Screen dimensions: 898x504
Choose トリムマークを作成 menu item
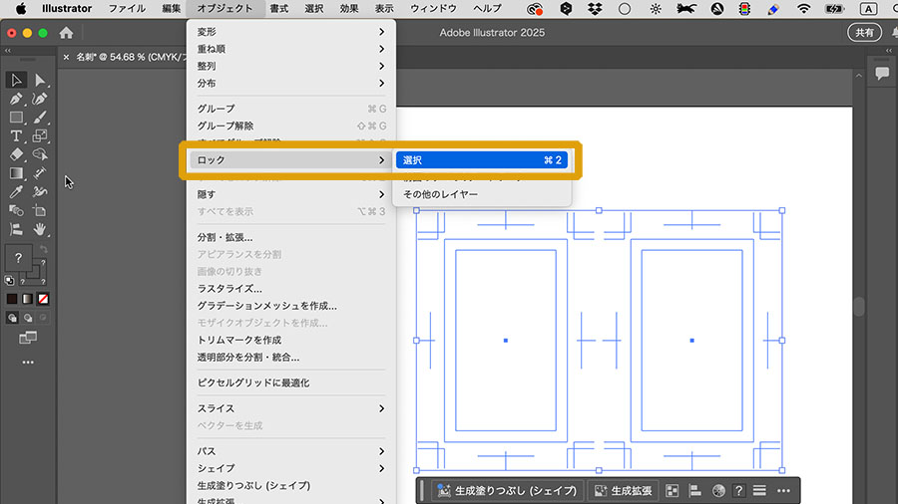tap(291, 340)
